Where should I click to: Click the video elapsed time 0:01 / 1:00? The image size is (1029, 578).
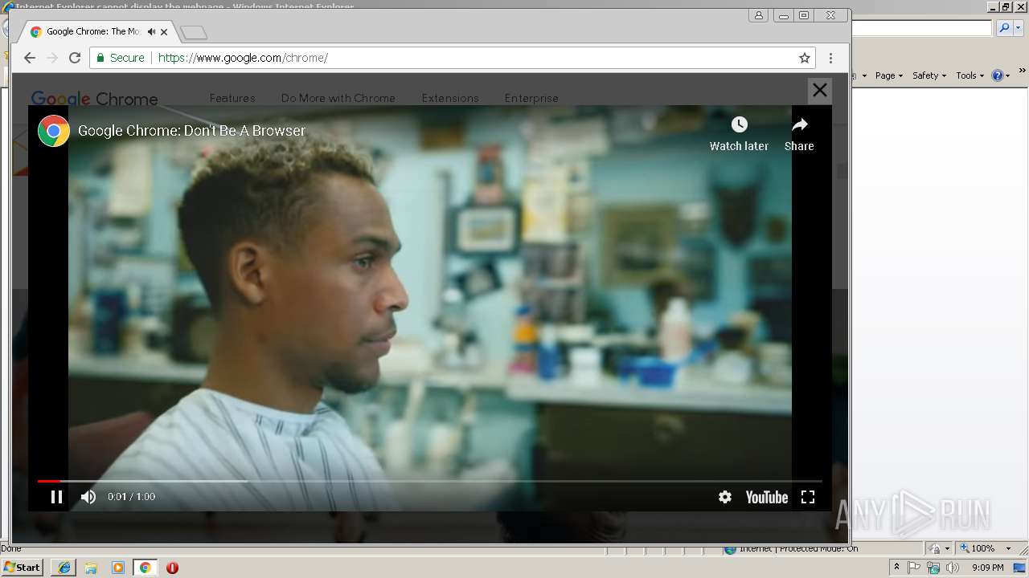[x=132, y=497]
